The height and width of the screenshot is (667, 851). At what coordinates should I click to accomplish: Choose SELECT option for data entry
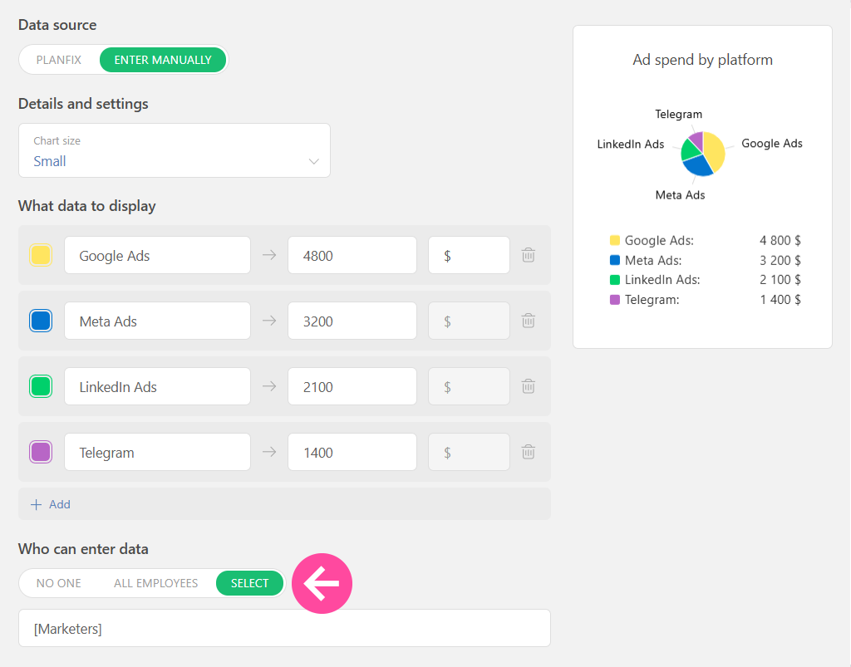249,583
